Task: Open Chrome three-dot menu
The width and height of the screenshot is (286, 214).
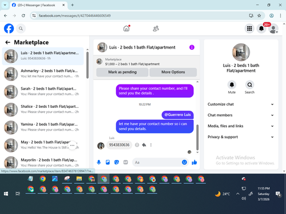Action: [x=280, y=15]
